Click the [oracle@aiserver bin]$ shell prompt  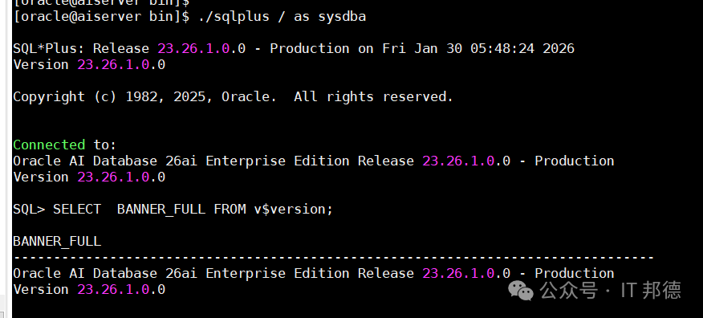pyautogui.click(x=101, y=17)
